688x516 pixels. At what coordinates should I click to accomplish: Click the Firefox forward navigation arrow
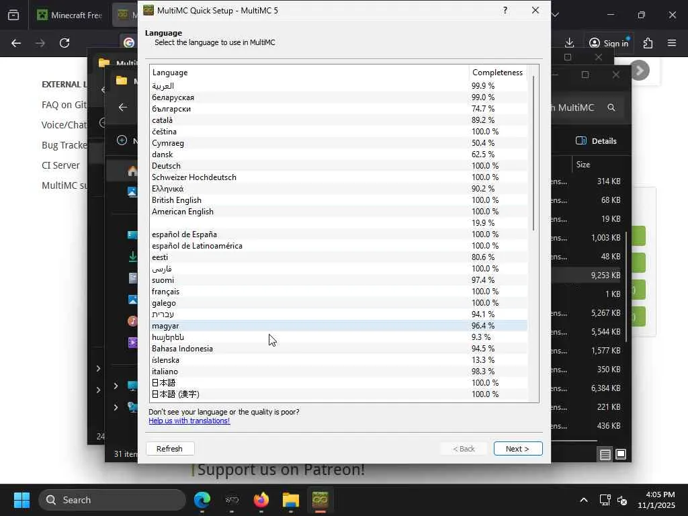(40, 43)
